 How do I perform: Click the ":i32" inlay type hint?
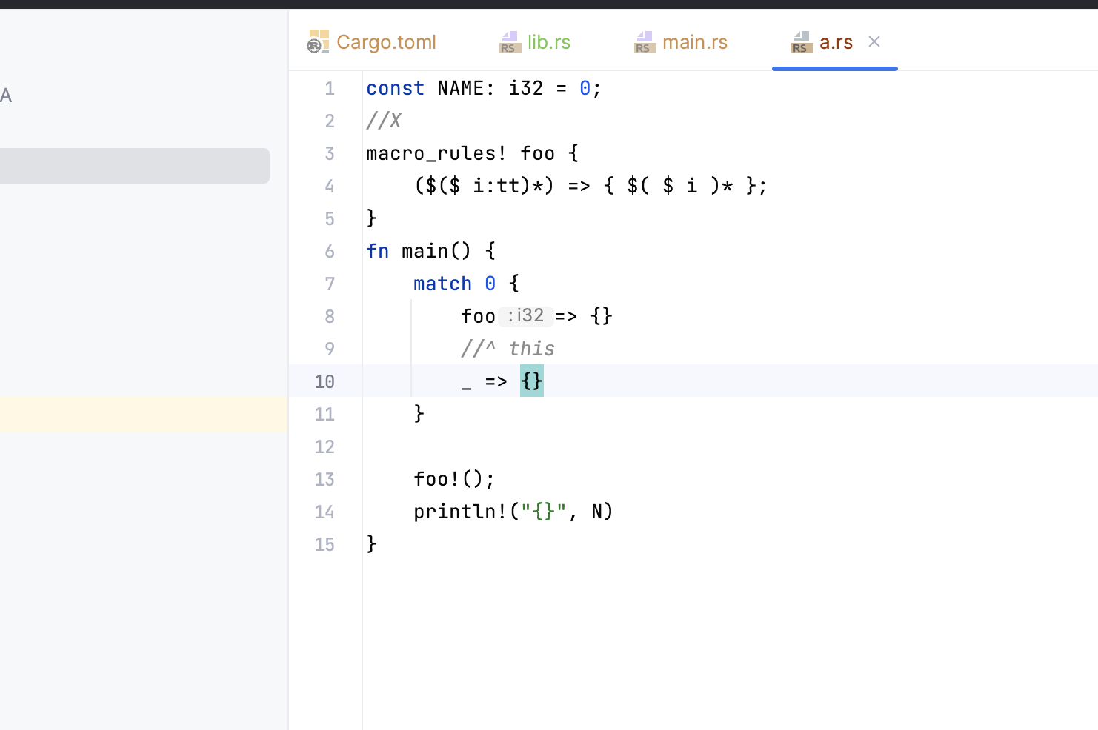(526, 315)
